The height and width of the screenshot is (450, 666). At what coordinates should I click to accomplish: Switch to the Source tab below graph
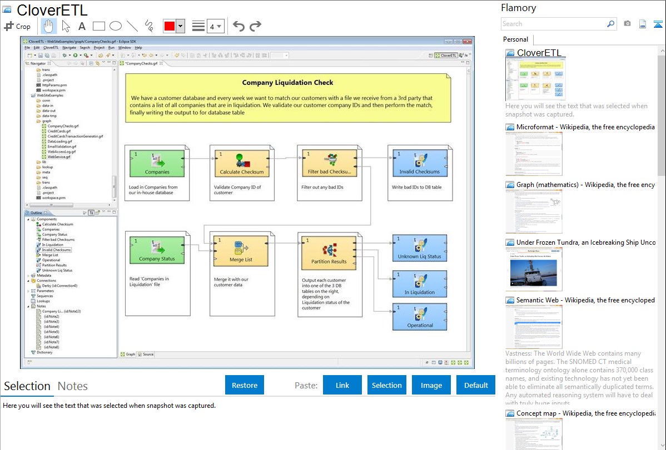pos(146,354)
